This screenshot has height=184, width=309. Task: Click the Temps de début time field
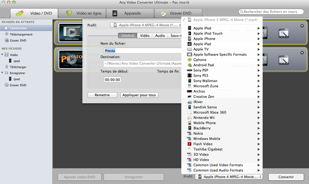click(x=112, y=79)
